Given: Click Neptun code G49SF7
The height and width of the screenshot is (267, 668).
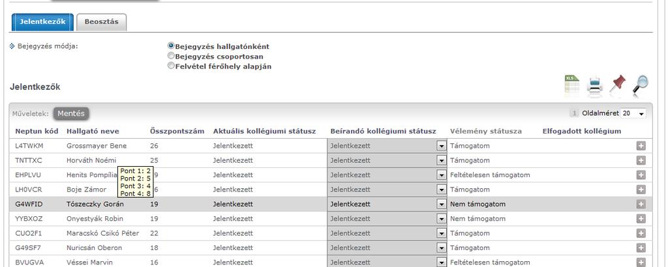Looking at the screenshot, I should coord(28,247).
